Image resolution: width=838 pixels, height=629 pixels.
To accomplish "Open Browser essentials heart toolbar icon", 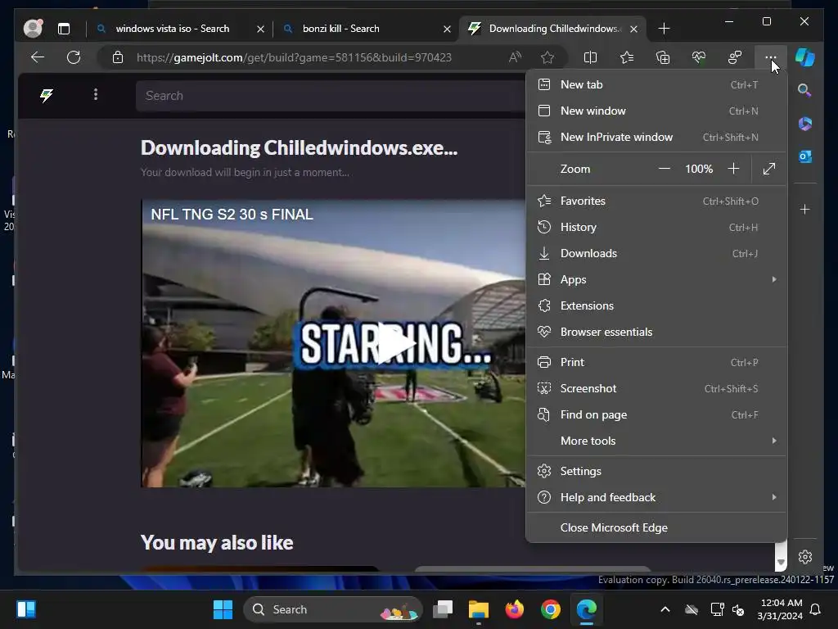I will pos(699,57).
